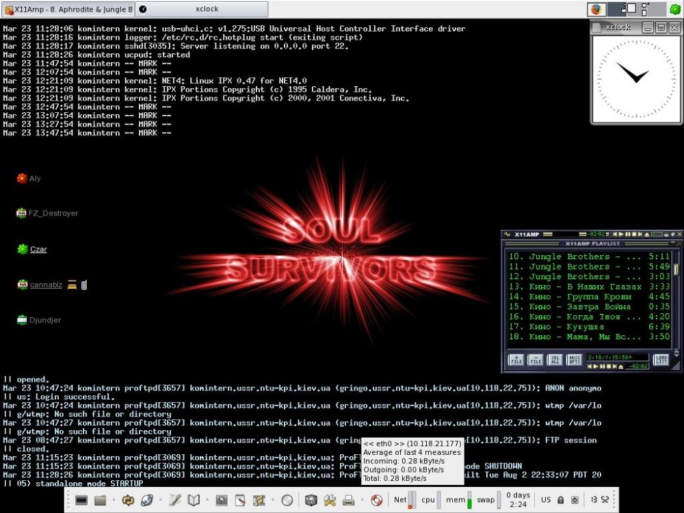Click the X11AMP logo icon on its title bar
Screen dimensions: 684x513
pyautogui.click(x=507, y=234)
